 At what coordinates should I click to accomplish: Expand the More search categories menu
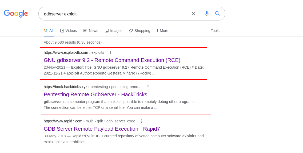(x=162, y=31)
